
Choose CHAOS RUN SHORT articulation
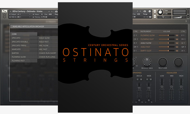click(48, 53)
